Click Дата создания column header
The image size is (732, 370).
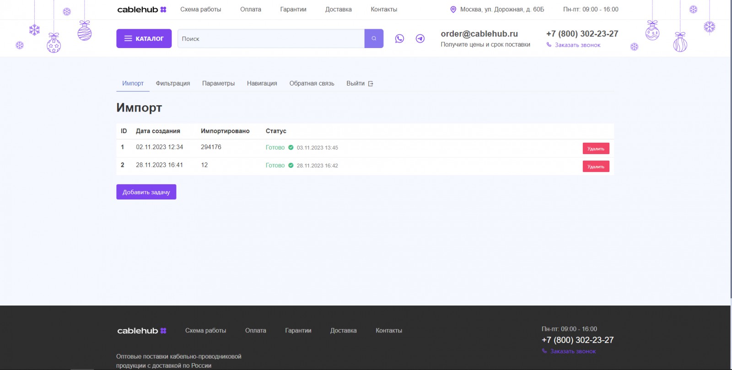158,131
